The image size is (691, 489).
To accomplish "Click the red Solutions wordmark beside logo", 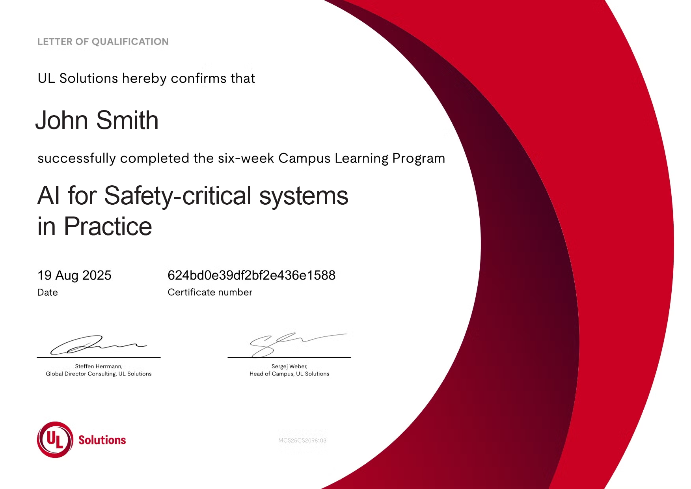I will click(102, 440).
